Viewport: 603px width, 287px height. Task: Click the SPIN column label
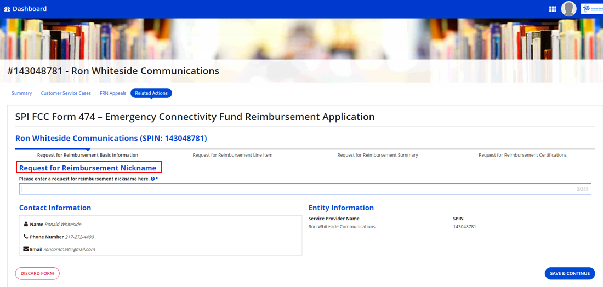point(458,219)
